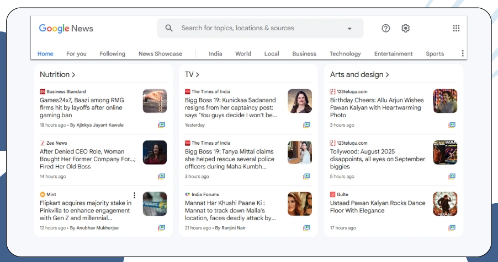Open the World section tab
This screenshot has height=262, width=498.
(x=243, y=53)
